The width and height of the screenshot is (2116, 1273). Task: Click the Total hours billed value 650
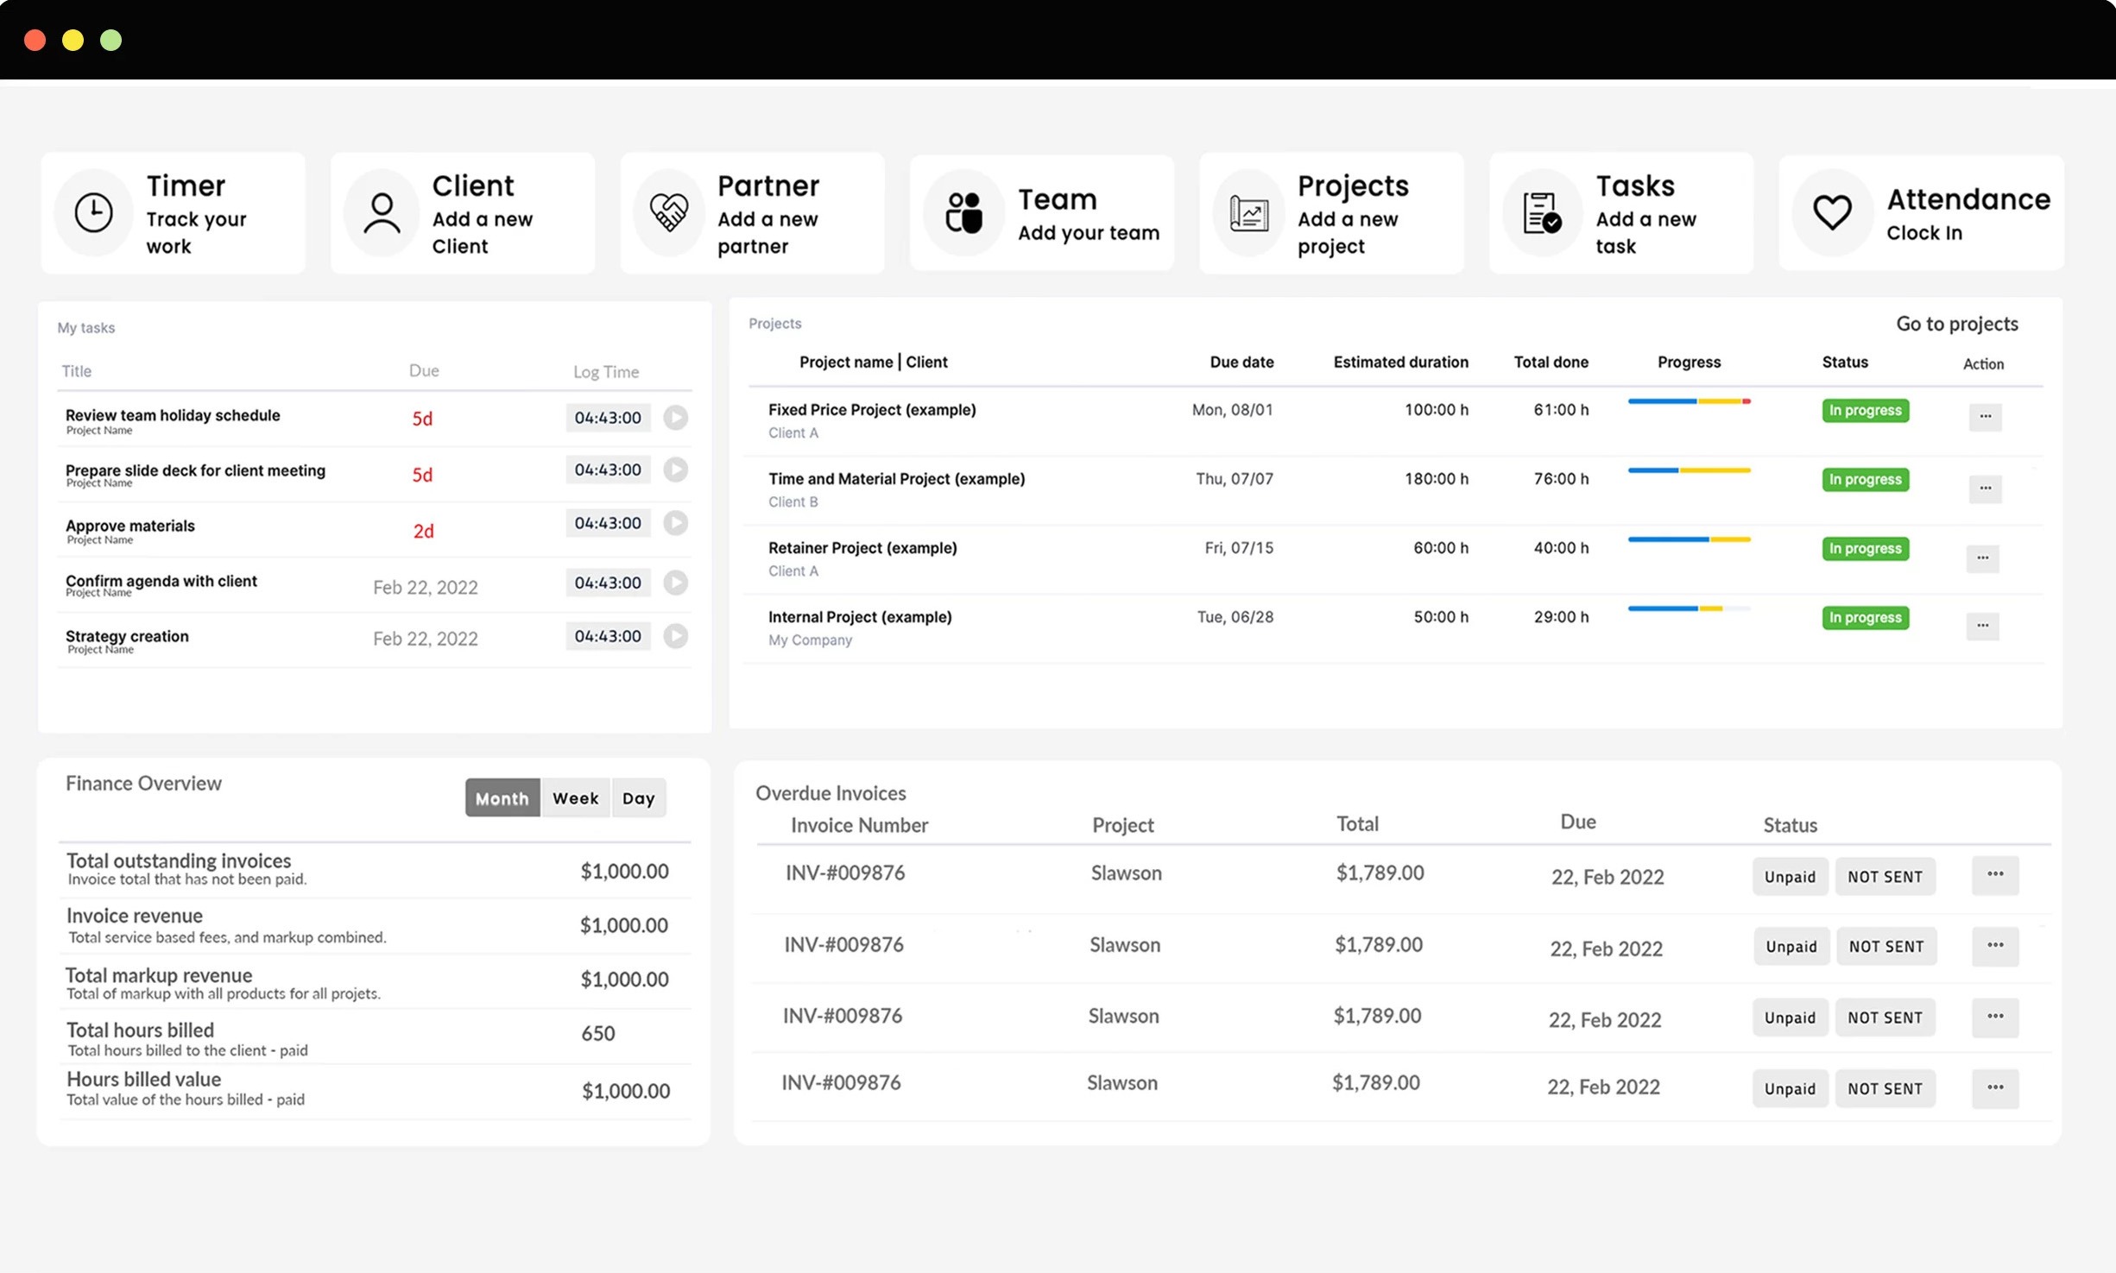click(597, 1033)
